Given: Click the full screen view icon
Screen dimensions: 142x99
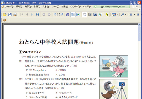Looking at the screenshot, I should [x=78, y=14].
